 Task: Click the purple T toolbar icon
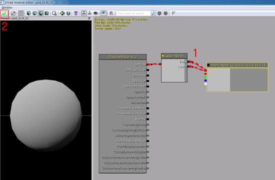click(76, 13)
